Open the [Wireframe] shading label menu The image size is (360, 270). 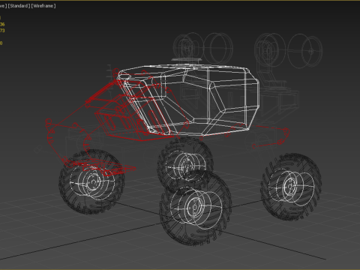[x=43, y=6]
